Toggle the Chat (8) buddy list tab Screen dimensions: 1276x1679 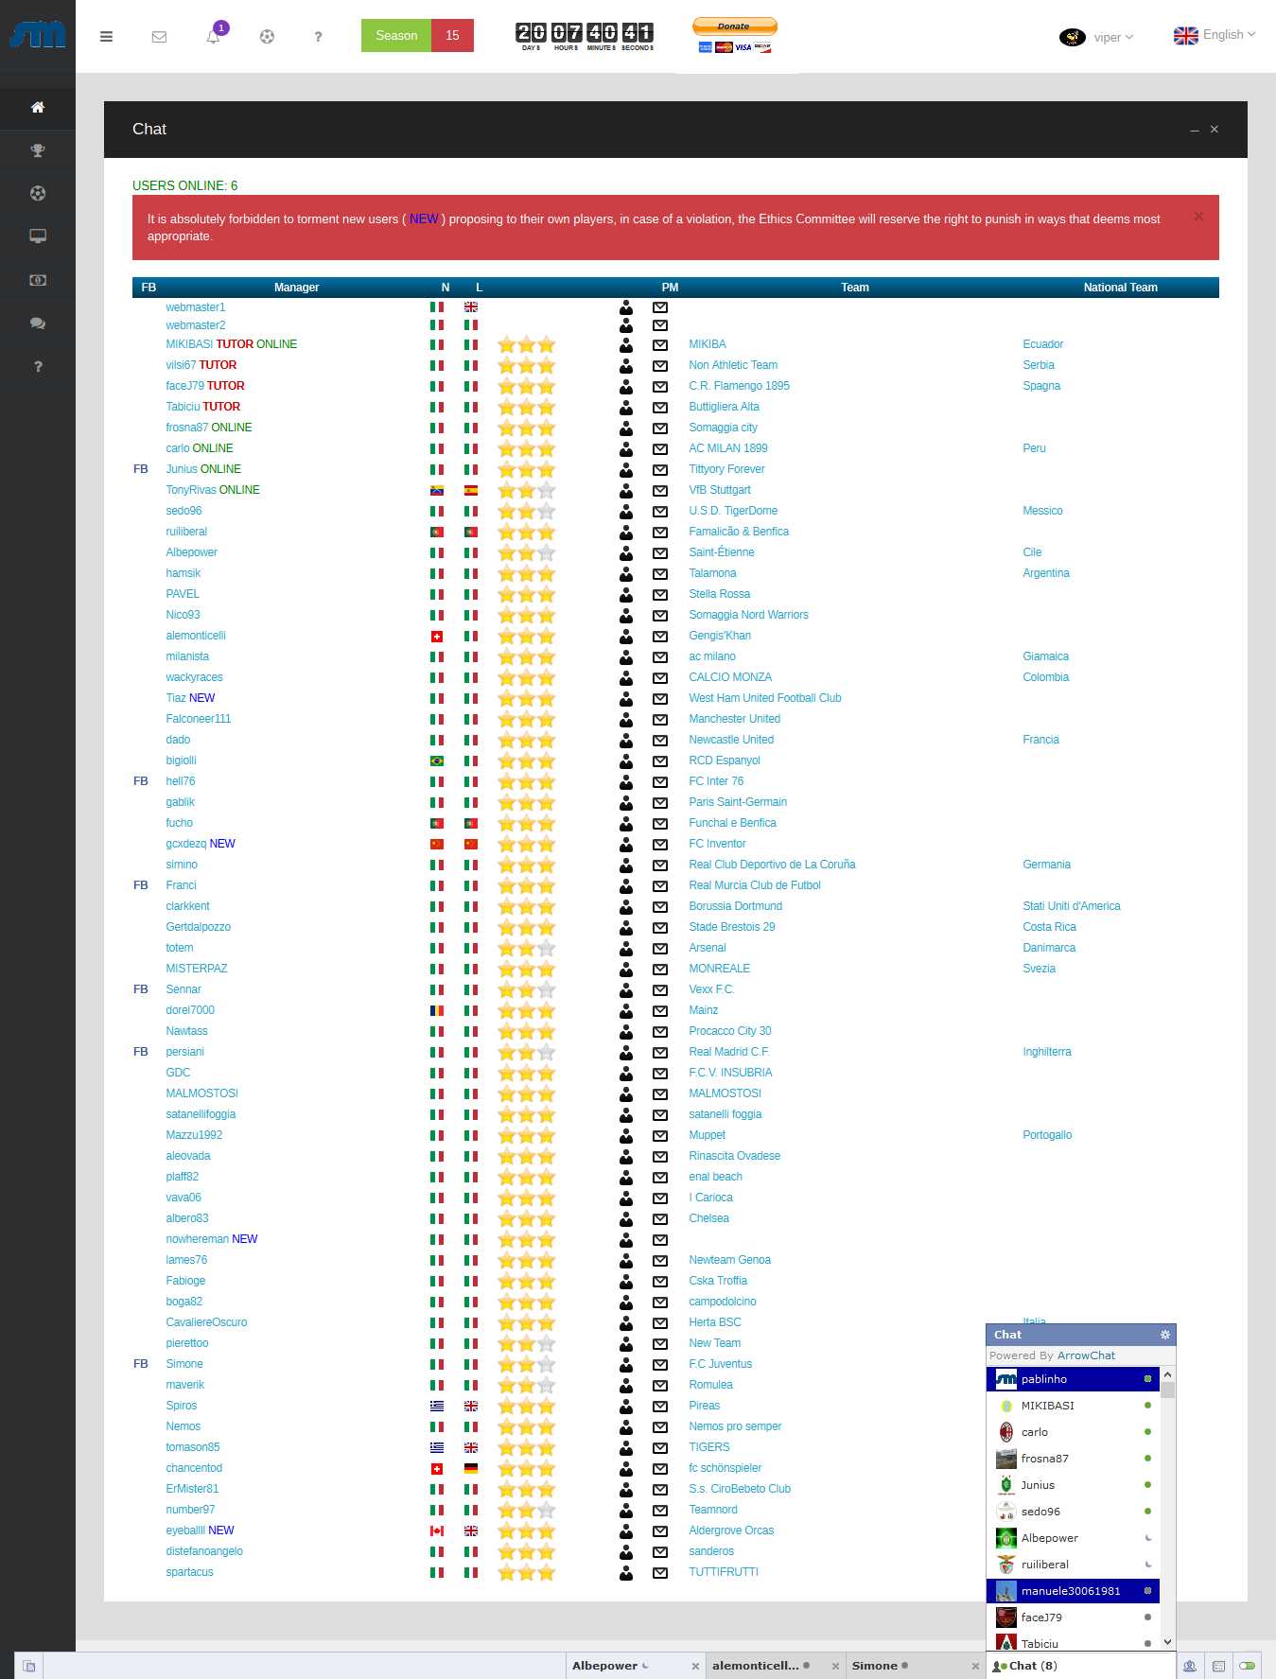coord(1081,1666)
